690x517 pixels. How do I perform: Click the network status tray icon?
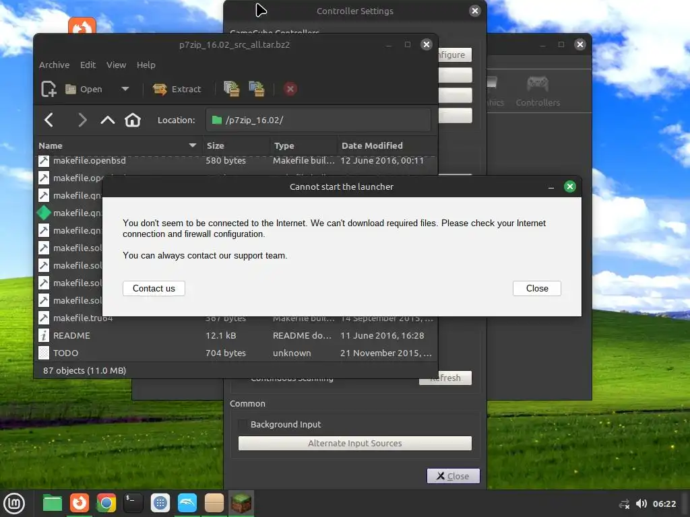coord(624,504)
